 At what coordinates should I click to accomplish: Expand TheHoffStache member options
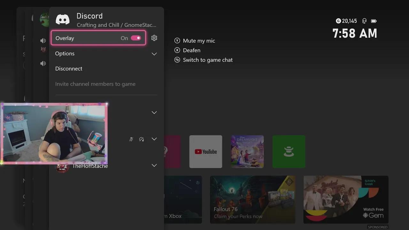[x=154, y=165]
